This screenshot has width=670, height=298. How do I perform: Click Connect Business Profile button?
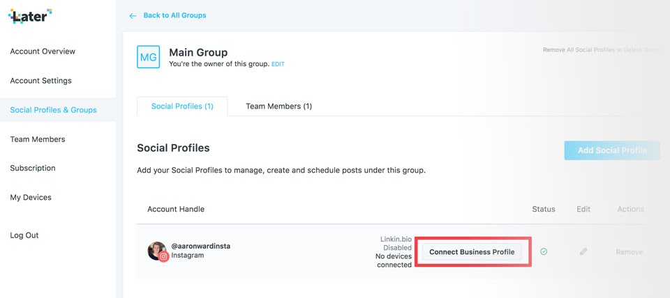coord(472,252)
